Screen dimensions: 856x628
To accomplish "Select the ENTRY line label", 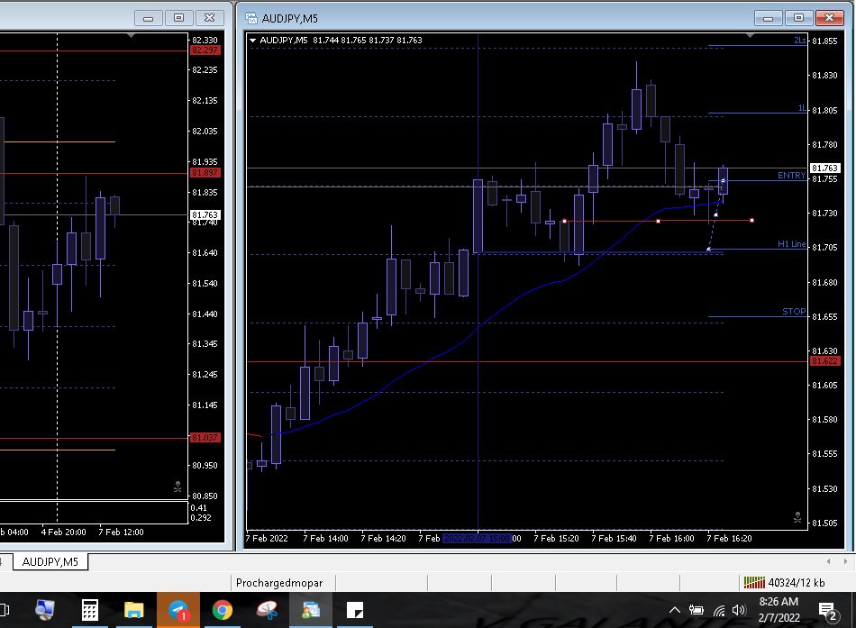I will pyautogui.click(x=791, y=176).
